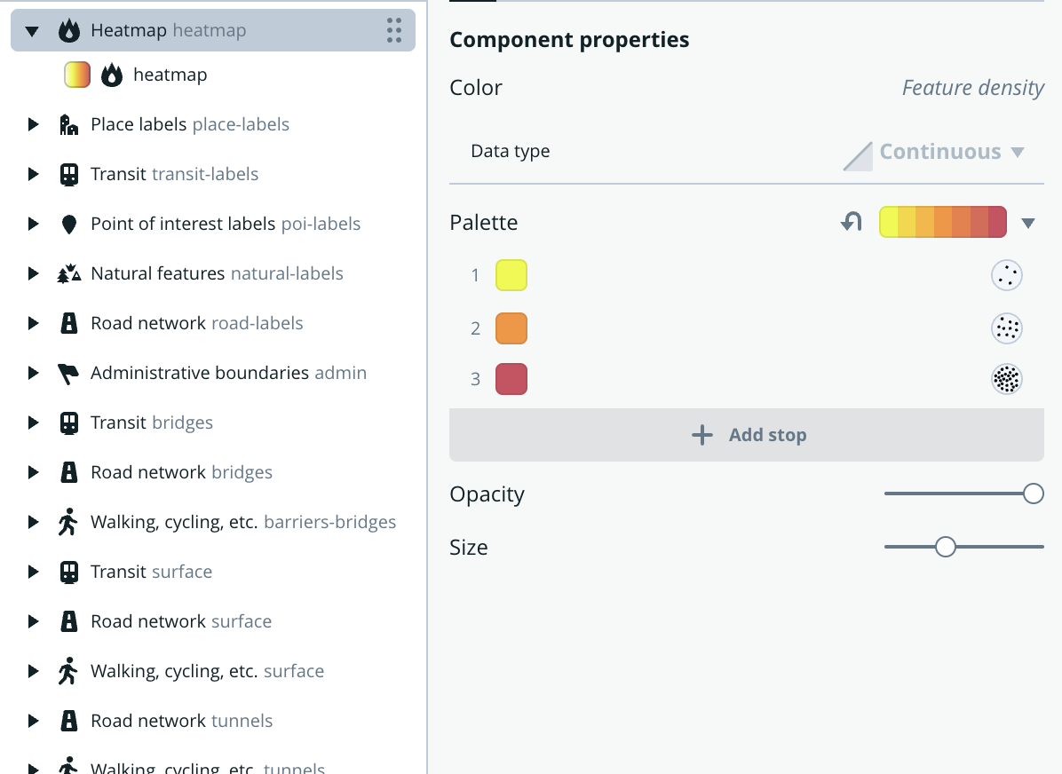
Task: Click the dense dots icon for stop 3
Action: (x=1007, y=379)
